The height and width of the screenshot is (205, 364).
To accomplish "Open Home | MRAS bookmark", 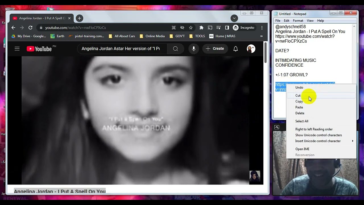I will (x=222, y=36).
